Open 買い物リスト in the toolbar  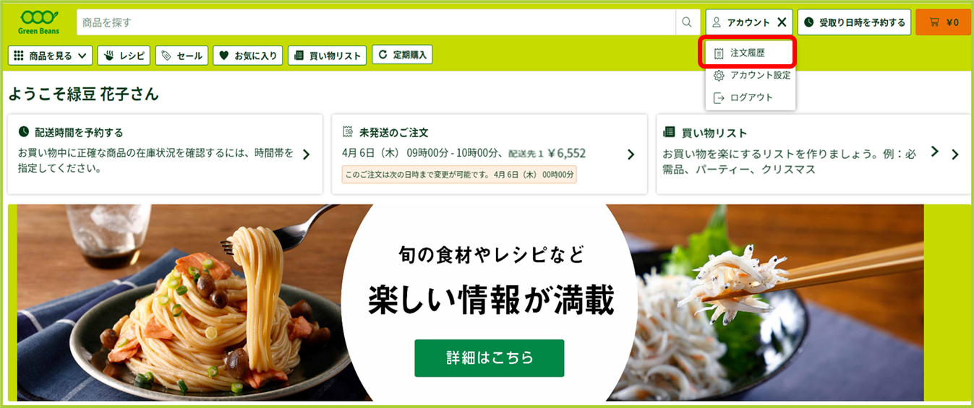point(327,55)
